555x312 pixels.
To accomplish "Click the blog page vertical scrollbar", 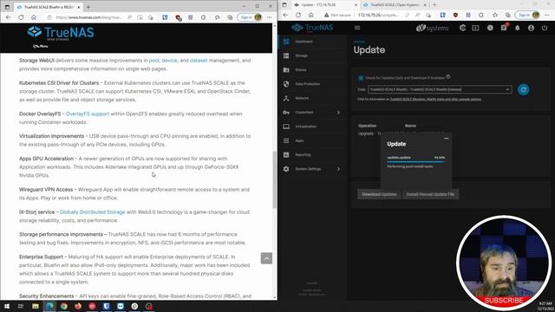I will [x=275, y=179].
